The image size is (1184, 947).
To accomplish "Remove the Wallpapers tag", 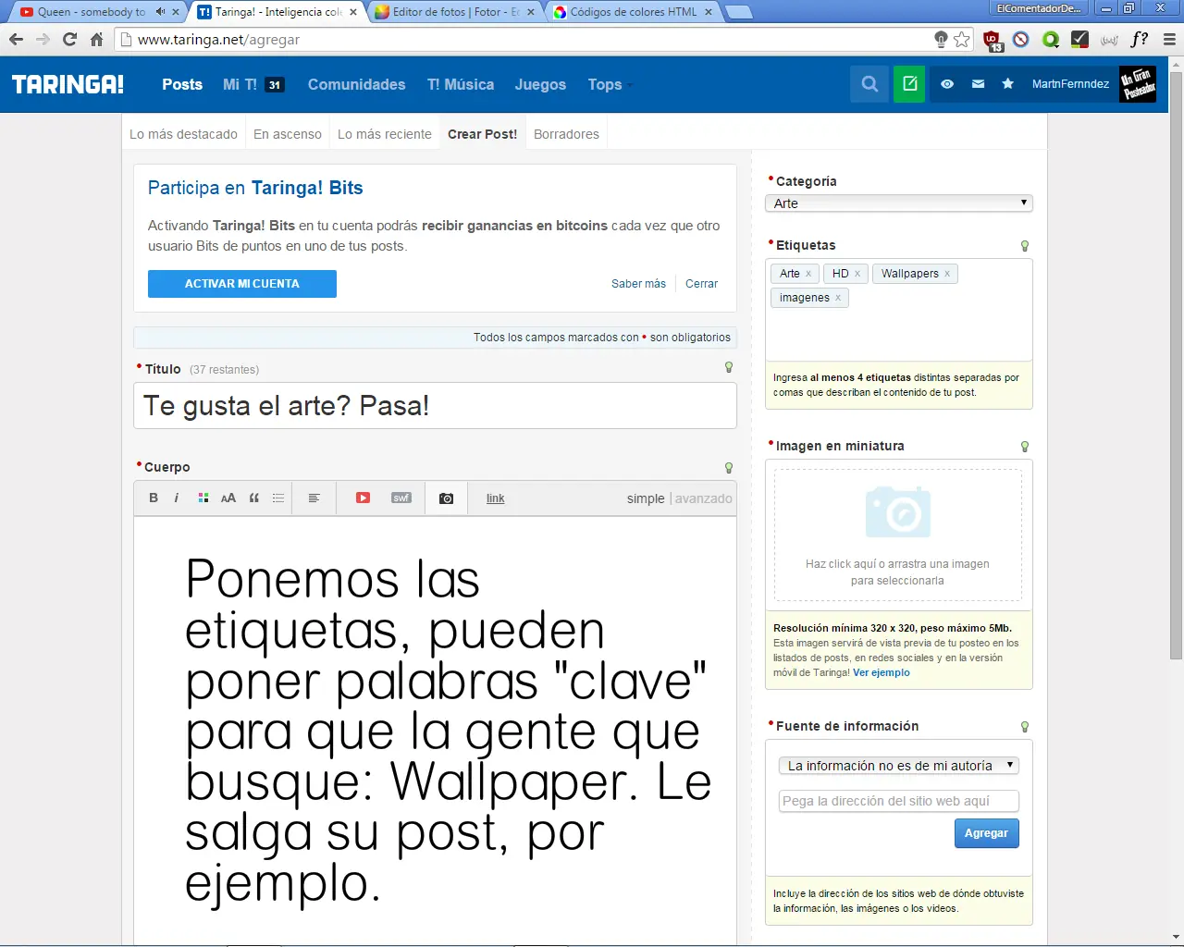I will pos(947,274).
